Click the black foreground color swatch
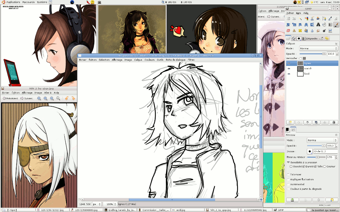Image resolution: width=340 pixels, height=212 pixels. coord(287,130)
